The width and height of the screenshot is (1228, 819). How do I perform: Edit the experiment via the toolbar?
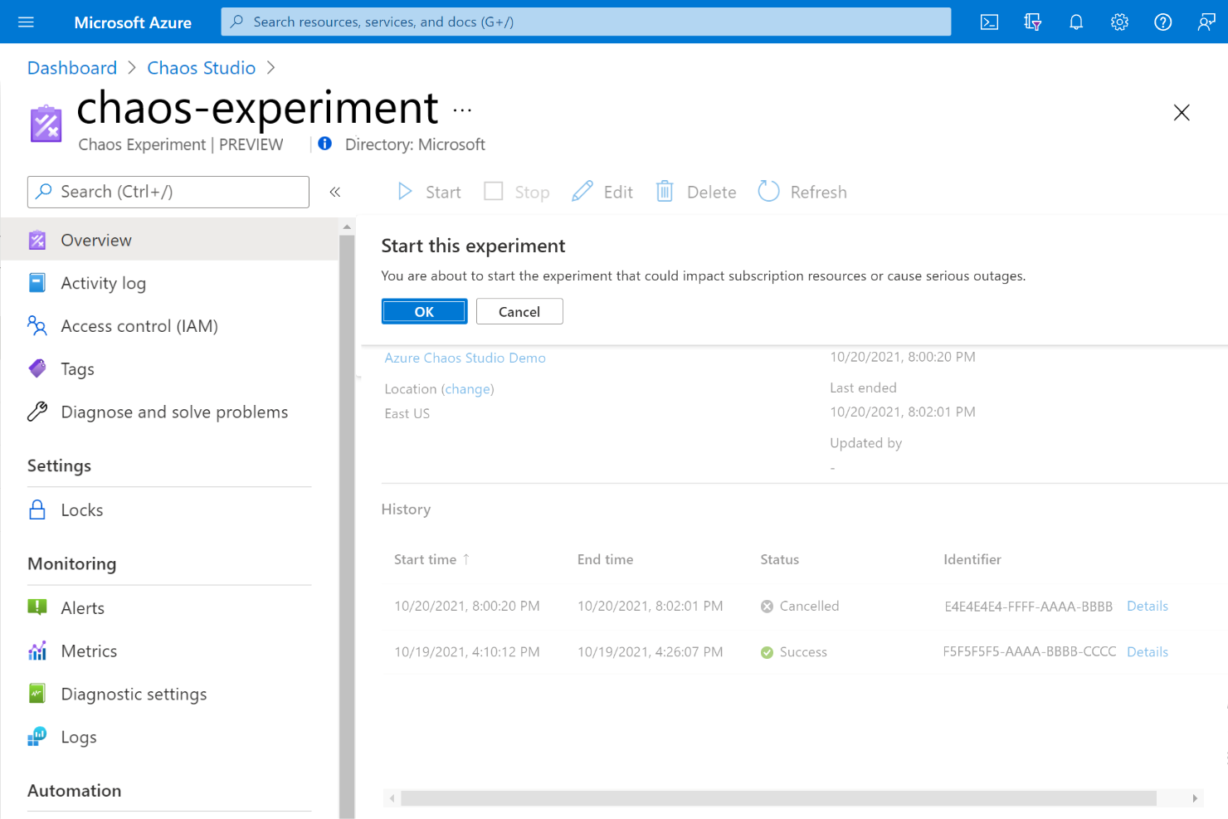coord(602,193)
